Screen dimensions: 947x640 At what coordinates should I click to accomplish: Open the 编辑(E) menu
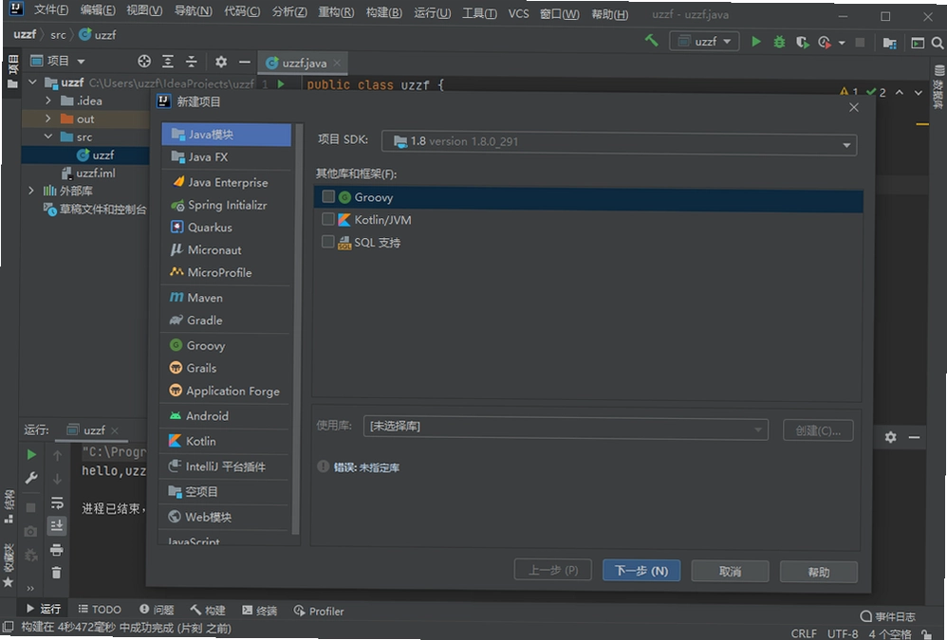click(98, 10)
